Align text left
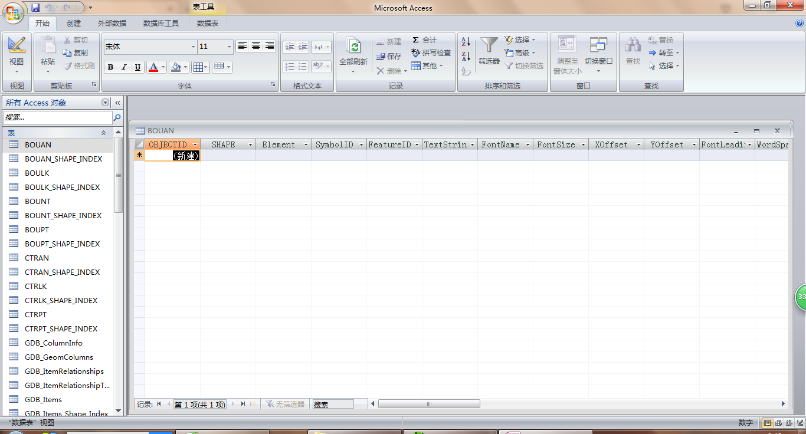Viewport: 806px width, 434px height. [x=243, y=46]
